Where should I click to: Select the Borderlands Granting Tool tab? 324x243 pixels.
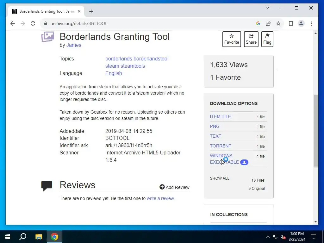(x=47, y=11)
